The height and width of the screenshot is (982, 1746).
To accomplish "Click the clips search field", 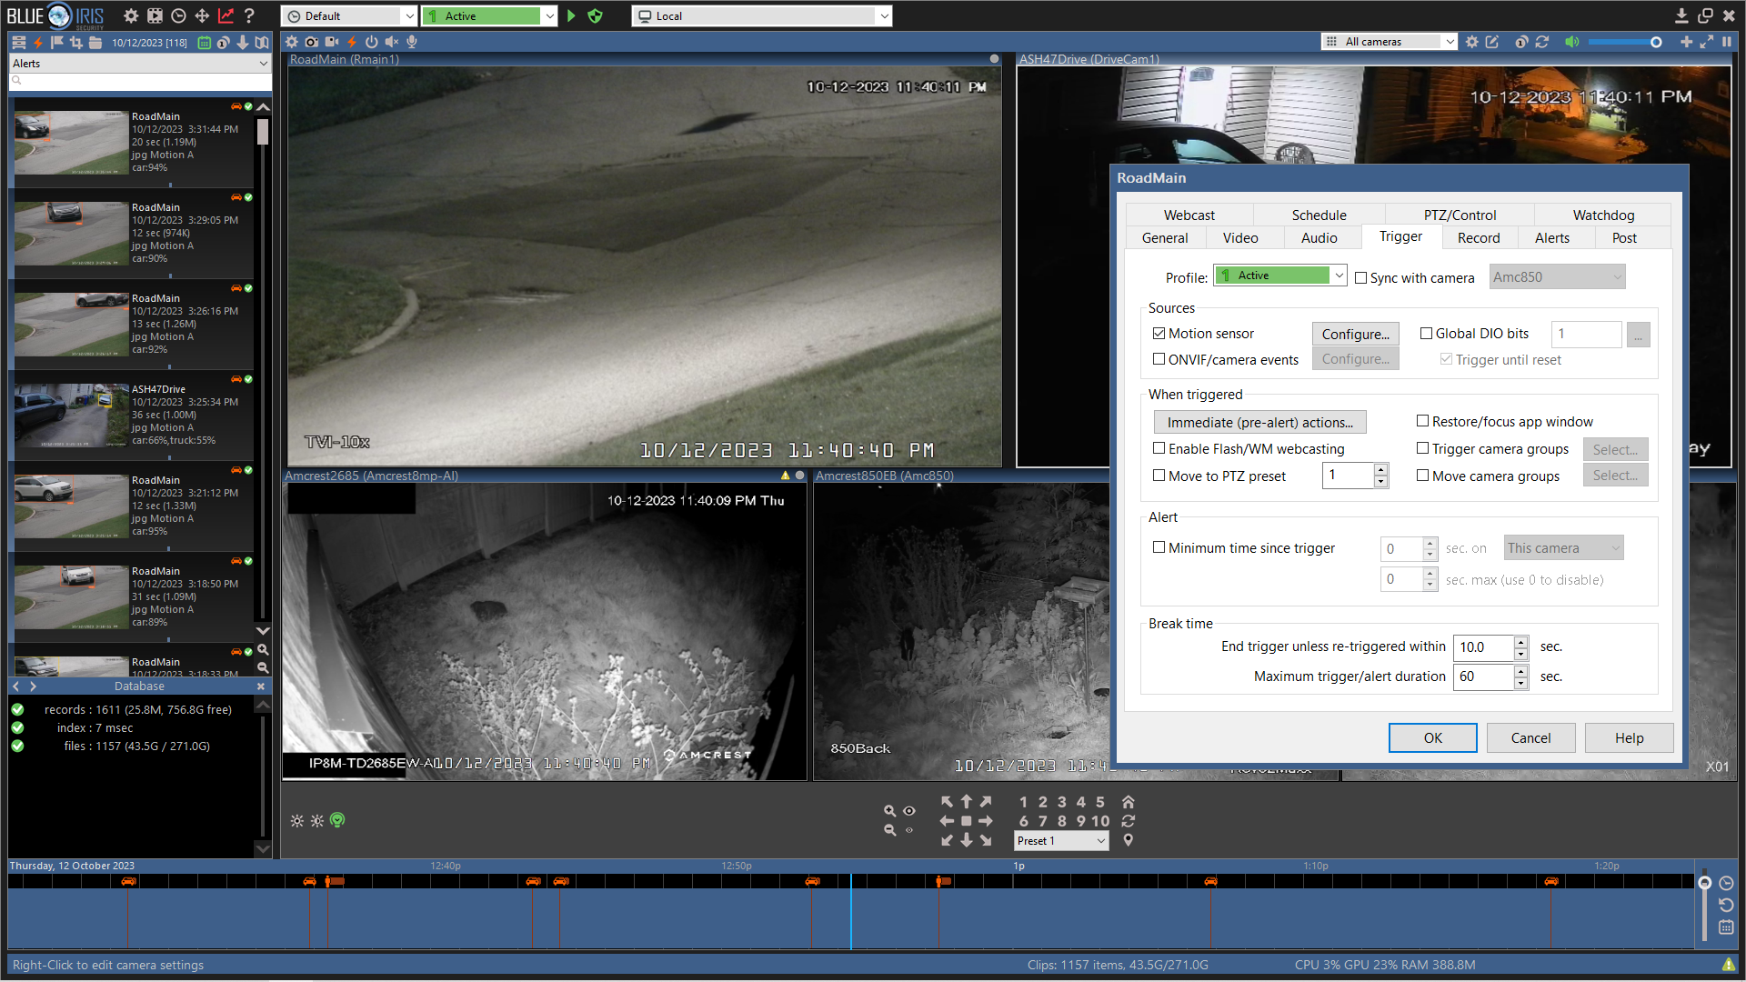I will (x=140, y=81).
